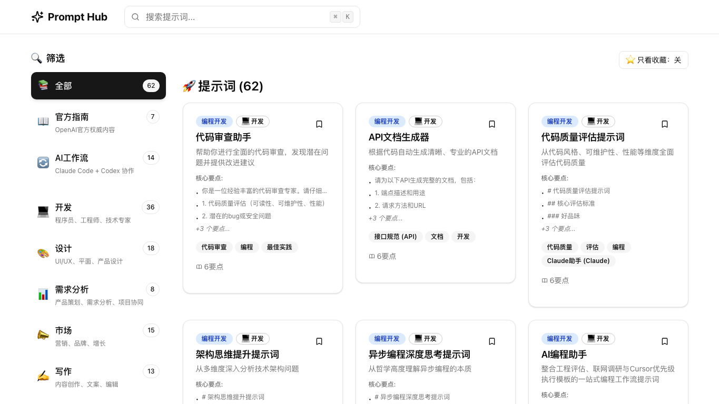Bookmark the AI编程助手 card
Image resolution: width=719 pixels, height=404 pixels.
point(665,341)
